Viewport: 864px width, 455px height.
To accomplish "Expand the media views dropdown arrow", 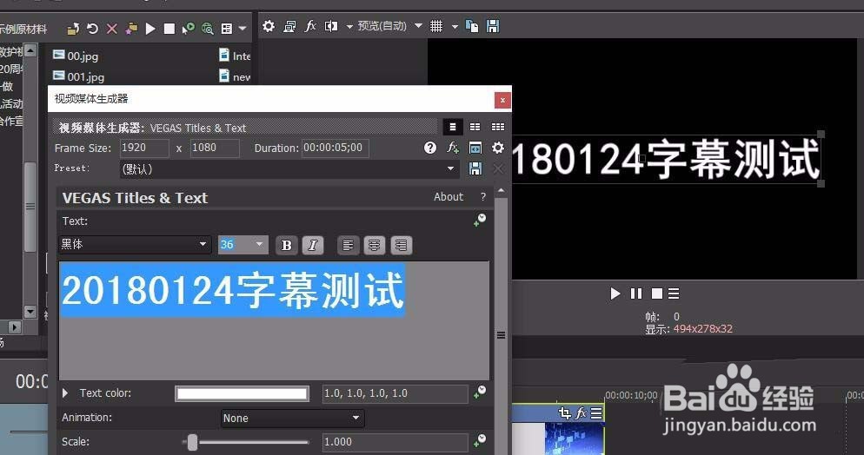I will coord(243,29).
